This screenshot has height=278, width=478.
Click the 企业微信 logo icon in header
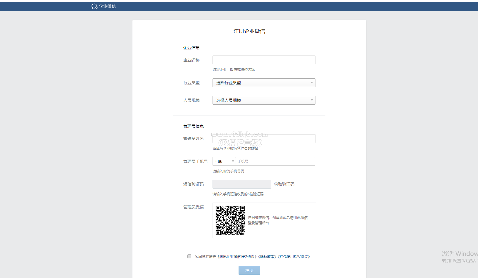pyautogui.click(x=94, y=6)
